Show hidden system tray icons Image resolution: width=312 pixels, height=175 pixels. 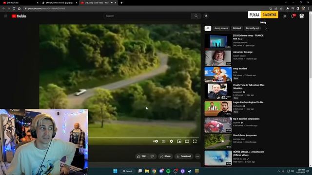278,171
